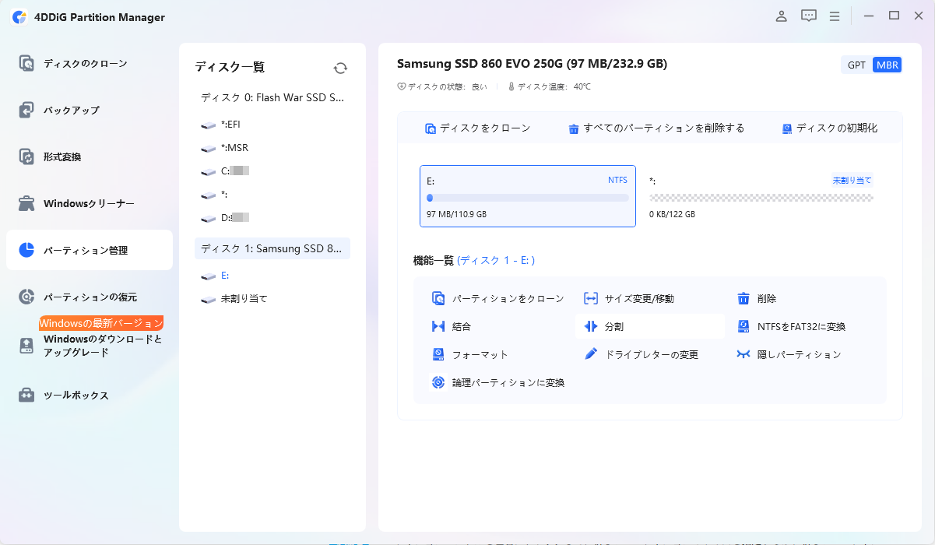
Task: Choose 分割 function
Action: point(650,326)
